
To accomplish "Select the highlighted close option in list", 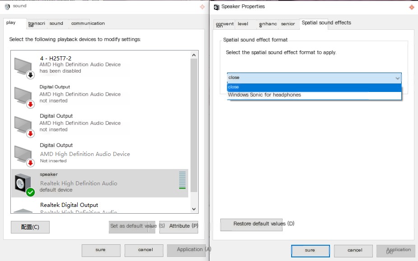I will pos(314,87).
